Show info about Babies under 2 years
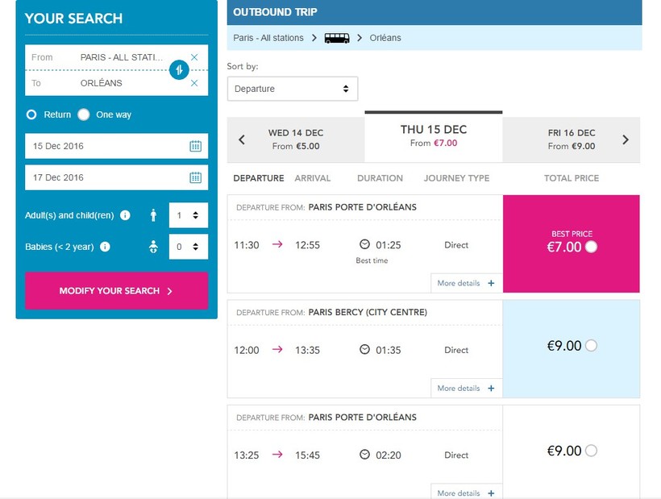 pos(105,247)
